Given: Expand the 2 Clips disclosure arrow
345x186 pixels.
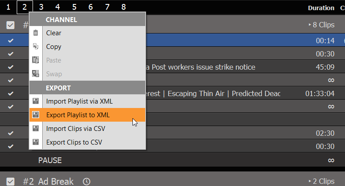Looking at the screenshot, I should [x=310, y=181].
